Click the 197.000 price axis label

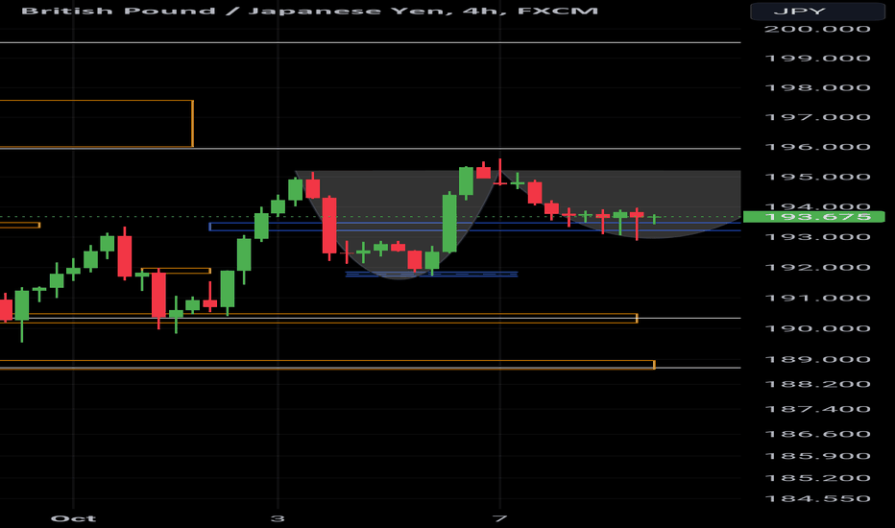click(x=817, y=117)
